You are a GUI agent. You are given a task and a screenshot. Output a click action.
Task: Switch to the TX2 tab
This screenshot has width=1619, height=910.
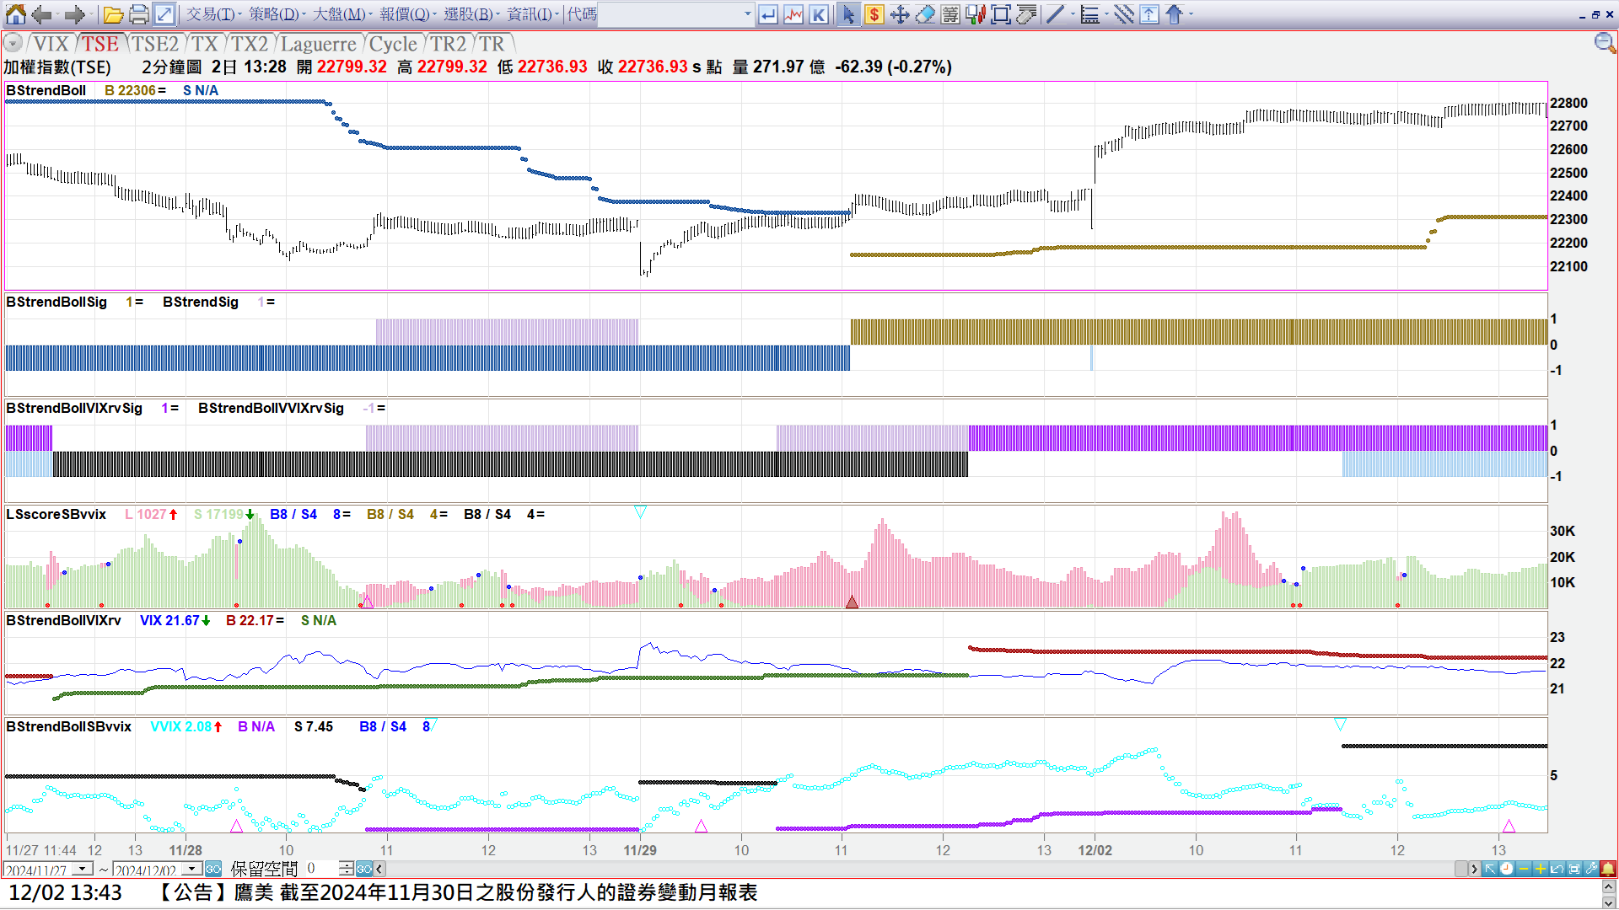coord(250,44)
